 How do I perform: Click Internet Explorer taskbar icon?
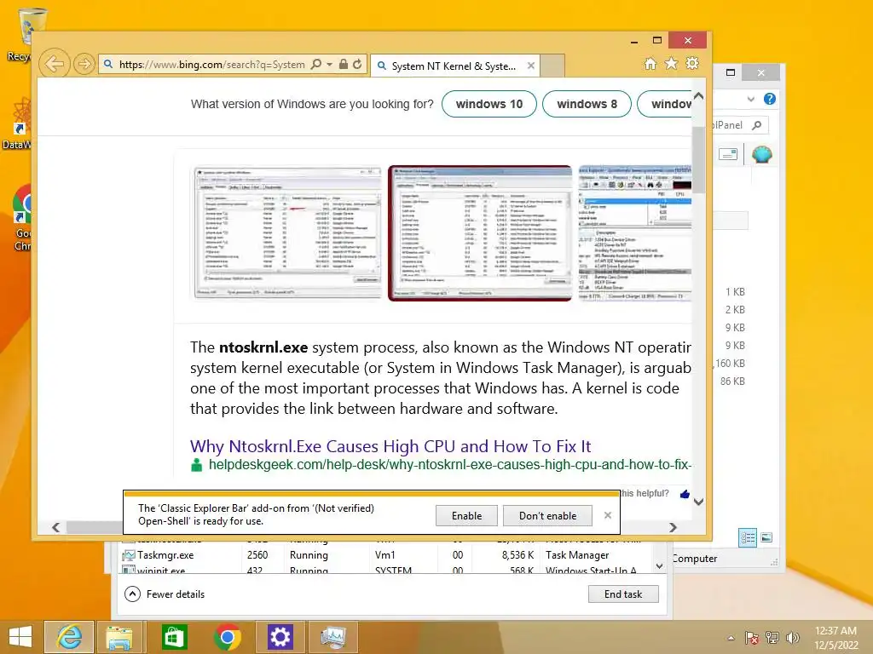coord(69,637)
